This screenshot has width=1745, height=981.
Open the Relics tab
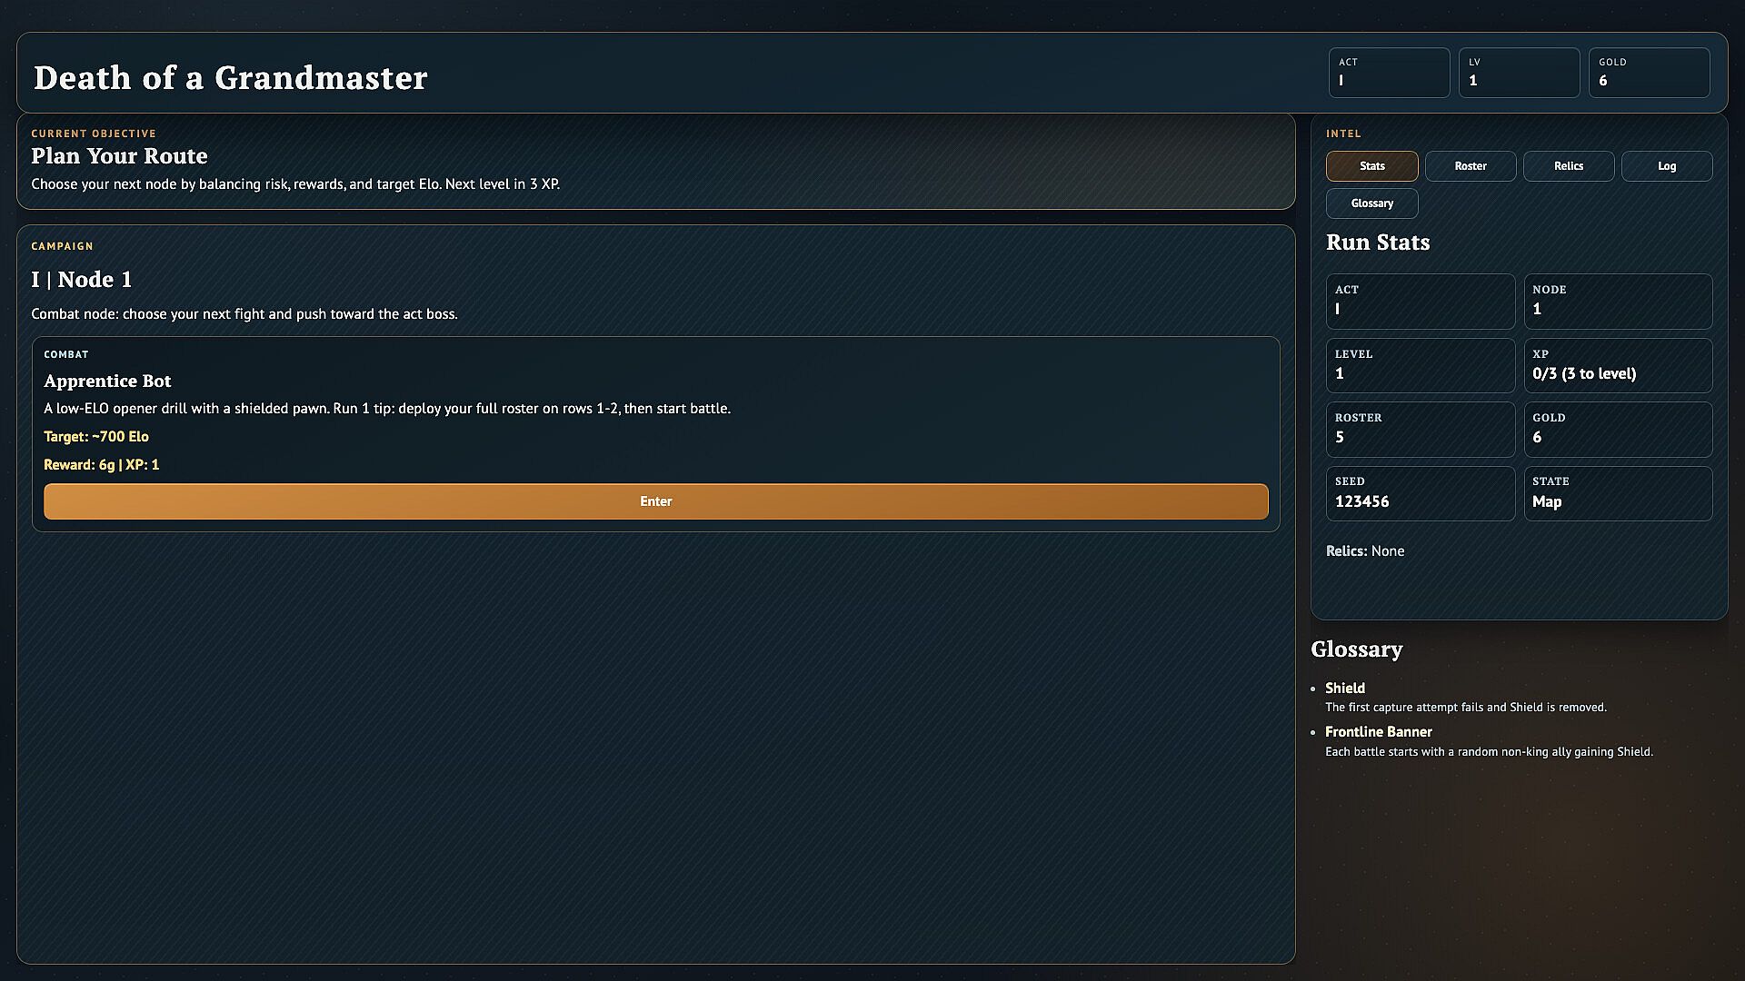coord(1568,166)
